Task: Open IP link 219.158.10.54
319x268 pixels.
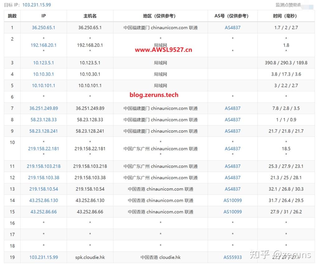Action: (x=44, y=189)
